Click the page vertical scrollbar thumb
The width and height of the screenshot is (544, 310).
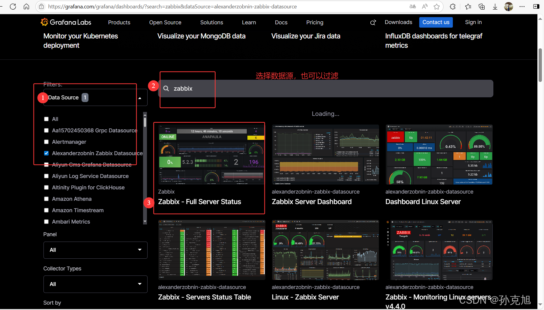[540, 65]
